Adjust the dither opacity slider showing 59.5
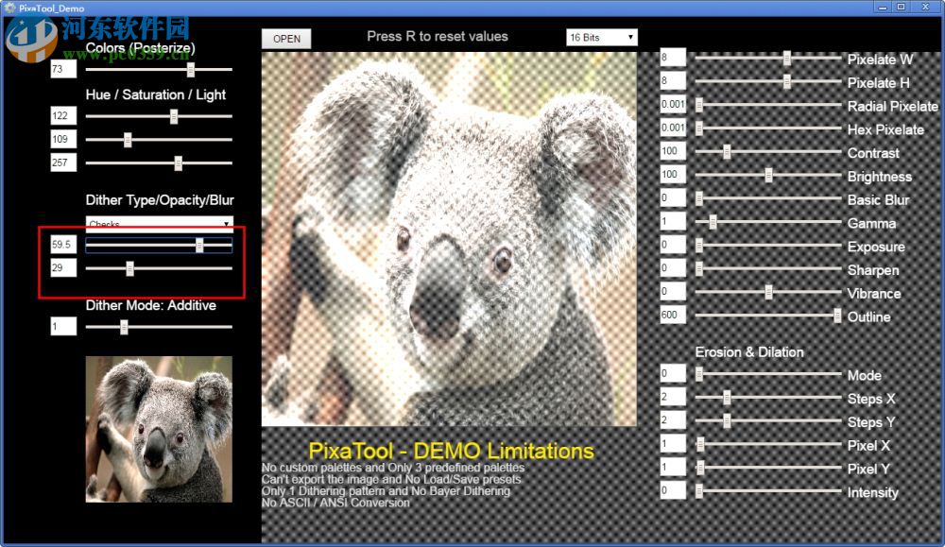 (x=200, y=245)
